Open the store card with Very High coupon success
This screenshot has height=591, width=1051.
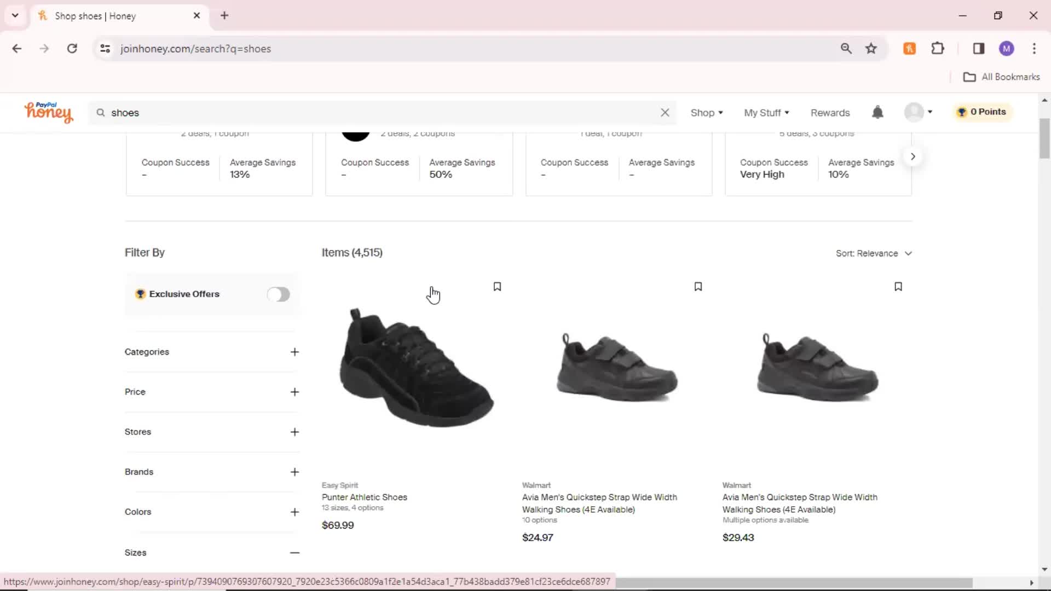tap(818, 164)
